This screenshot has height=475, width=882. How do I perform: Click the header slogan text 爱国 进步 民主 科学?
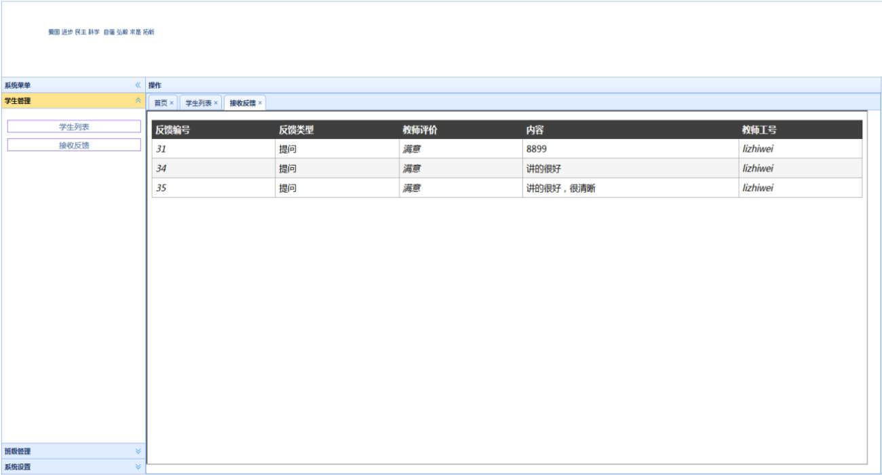[x=74, y=32]
